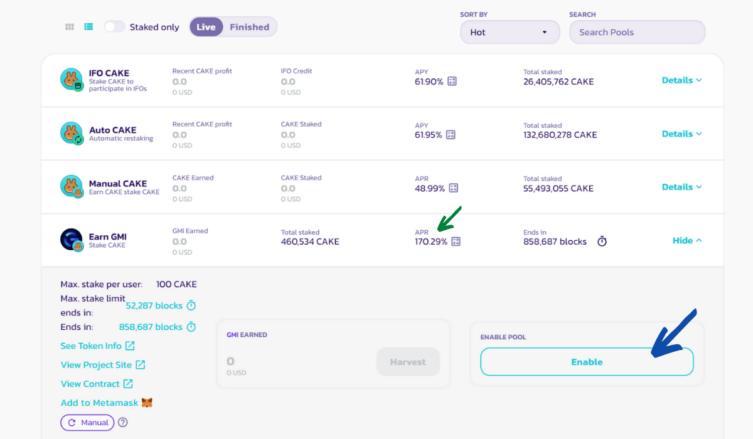This screenshot has width=753, height=439.
Task: Click the Auto CAKE pool token icon
Action: [72, 134]
